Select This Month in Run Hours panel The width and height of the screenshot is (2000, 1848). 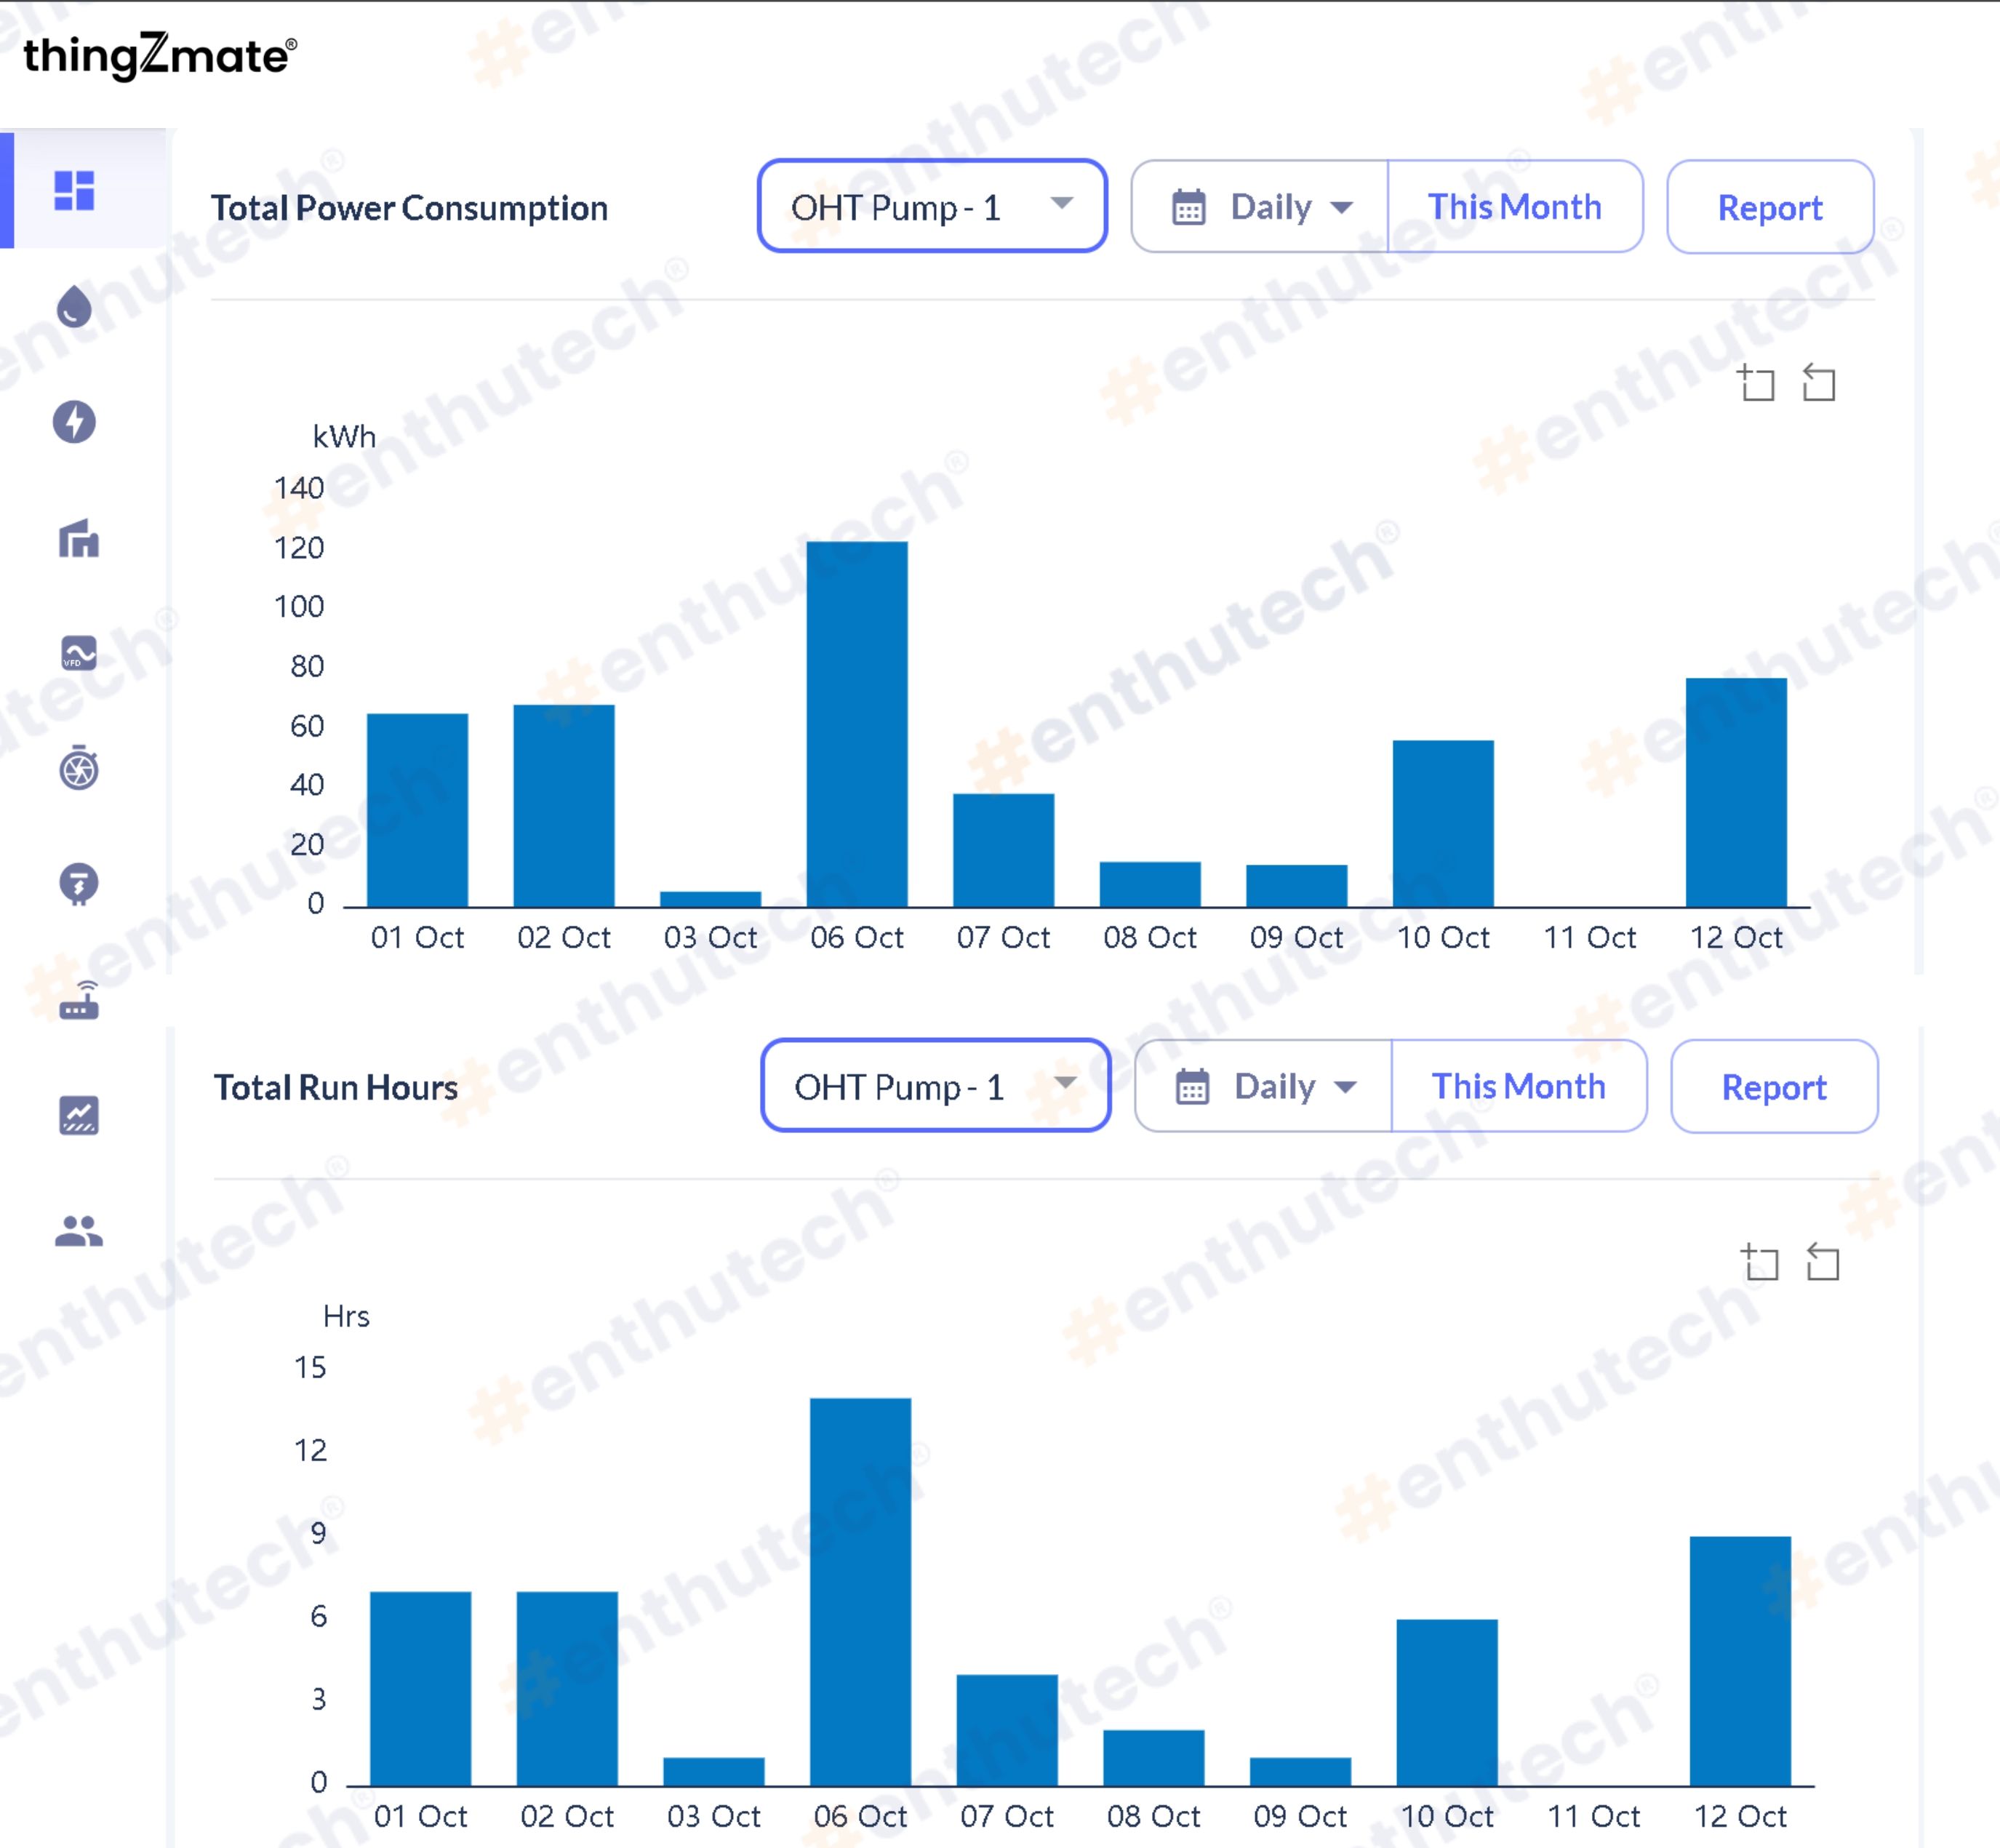click(x=1518, y=1086)
